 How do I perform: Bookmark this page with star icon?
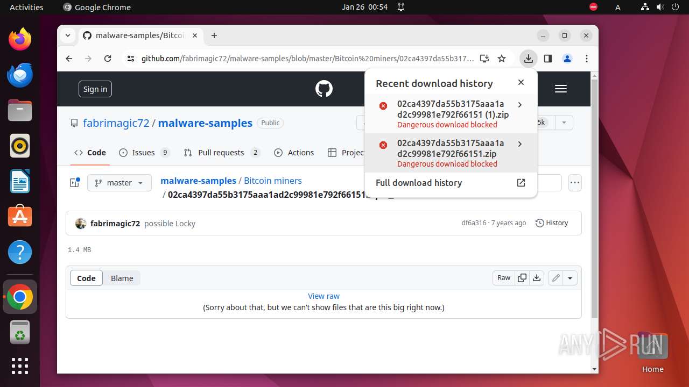pos(502,59)
